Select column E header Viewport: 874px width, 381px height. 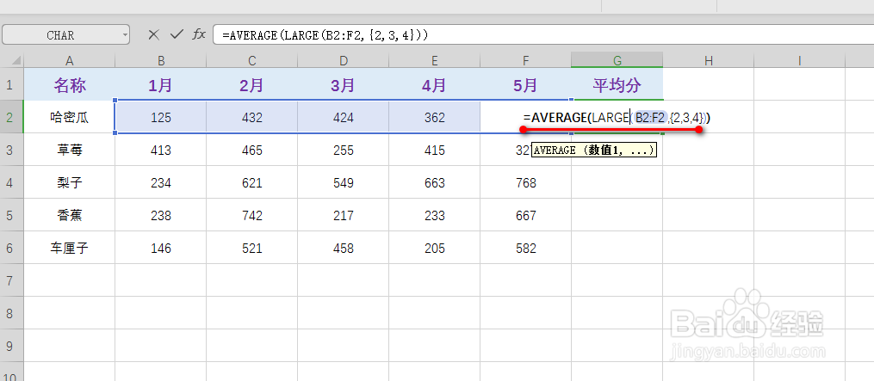[434, 60]
